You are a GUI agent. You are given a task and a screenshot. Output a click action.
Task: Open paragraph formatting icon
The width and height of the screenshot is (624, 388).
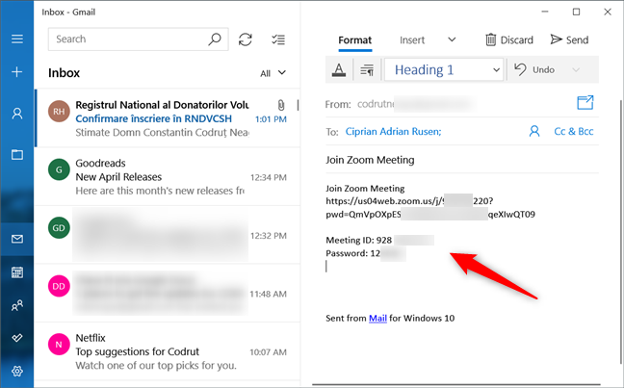click(x=367, y=70)
